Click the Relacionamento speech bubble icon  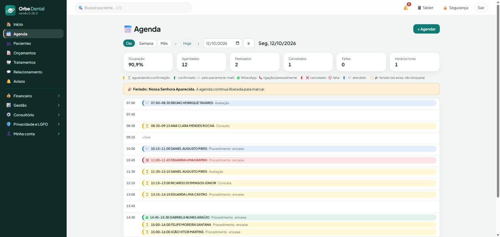click(9, 72)
